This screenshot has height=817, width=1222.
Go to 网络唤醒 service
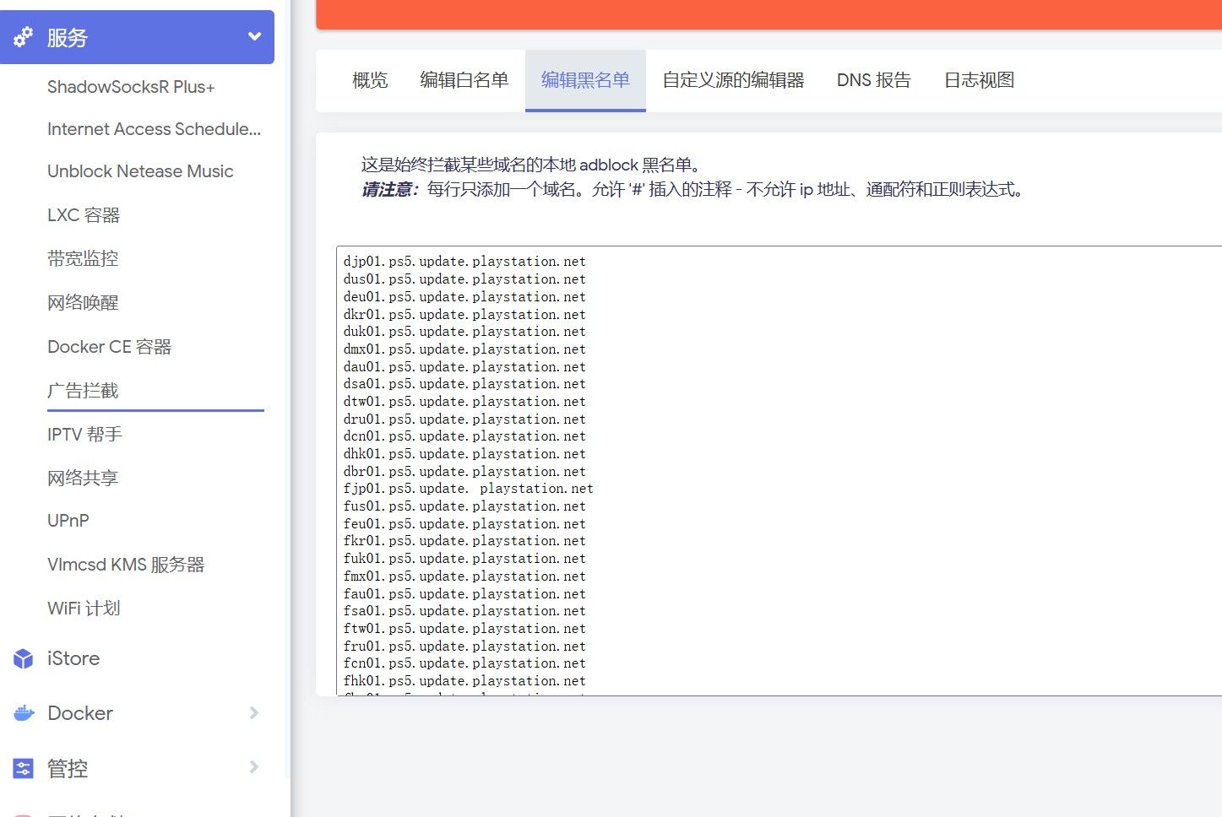point(83,303)
